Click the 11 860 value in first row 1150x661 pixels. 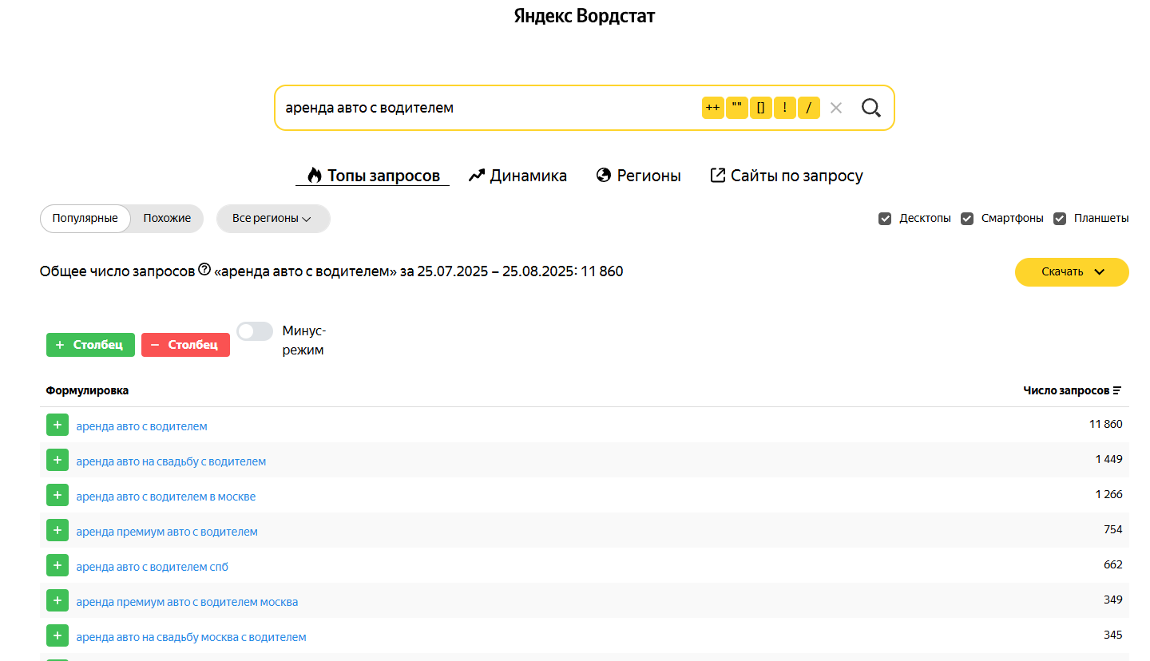[1106, 424]
